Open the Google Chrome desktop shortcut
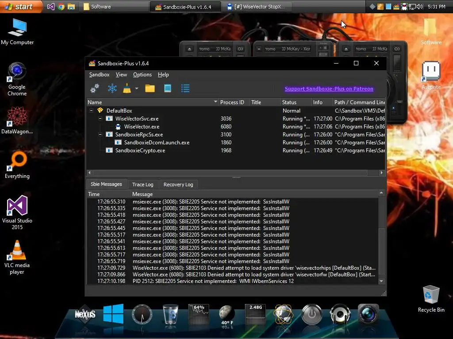Image resolution: width=453 pixels, height=339 pixels. (17, 79)
